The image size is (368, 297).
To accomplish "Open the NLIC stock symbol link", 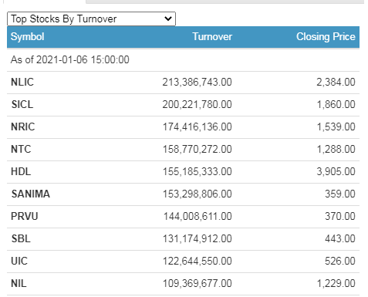I will [22, 83].
